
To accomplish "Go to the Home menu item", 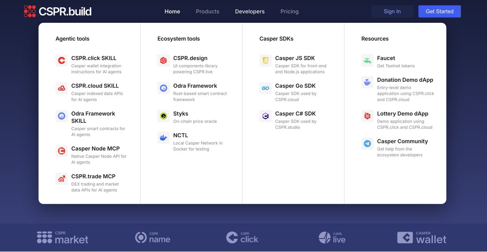I will pos(172,11).
